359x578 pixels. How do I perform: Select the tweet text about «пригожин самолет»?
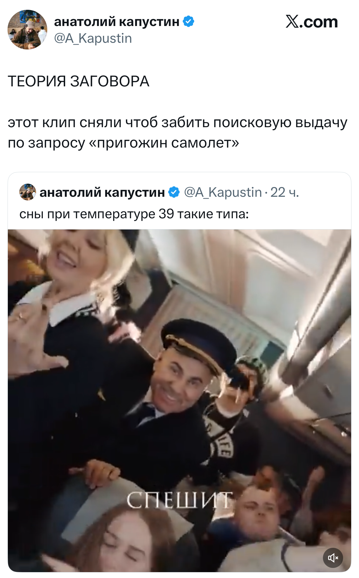click(x=178, y=132)
